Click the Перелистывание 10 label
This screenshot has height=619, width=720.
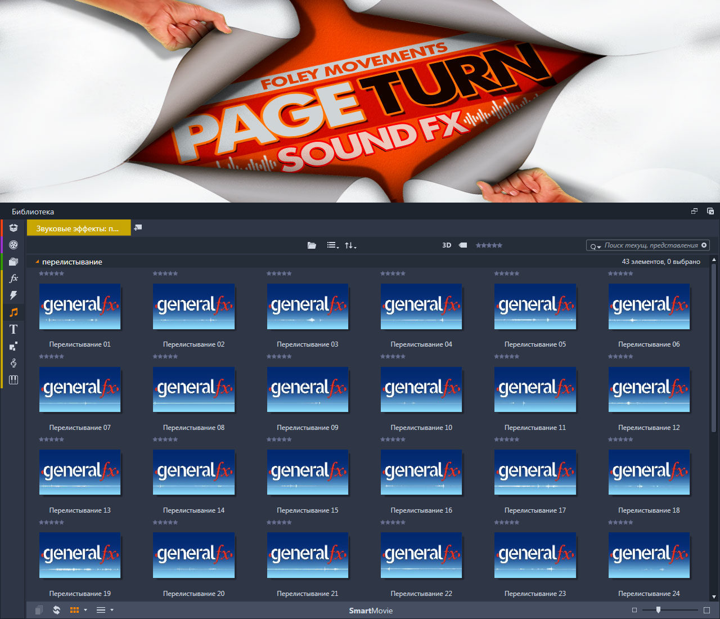click(421, 428)
